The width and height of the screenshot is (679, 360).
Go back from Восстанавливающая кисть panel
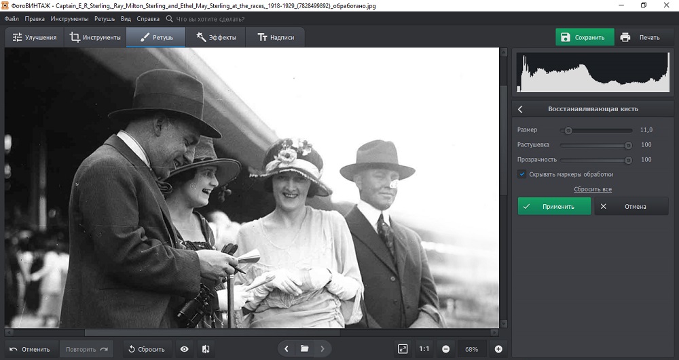tap(521, 108)
